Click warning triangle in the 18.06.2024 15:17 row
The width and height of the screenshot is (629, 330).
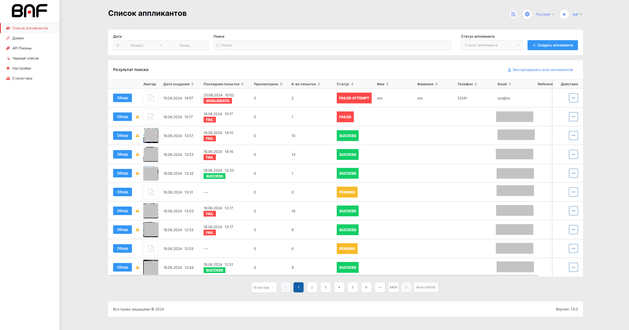point(137,117)
